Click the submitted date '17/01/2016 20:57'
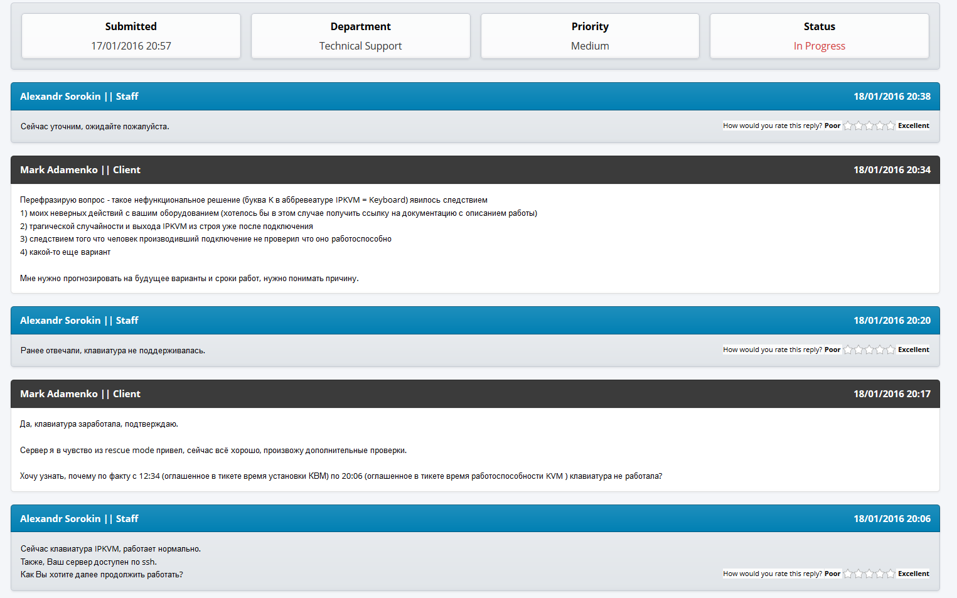 click(x=131, y=46)
